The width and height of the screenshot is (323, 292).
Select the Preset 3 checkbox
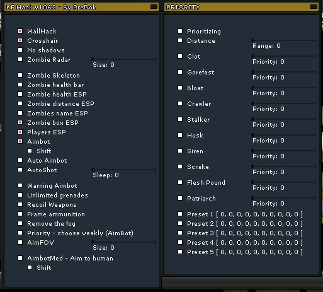click(180, 233)
